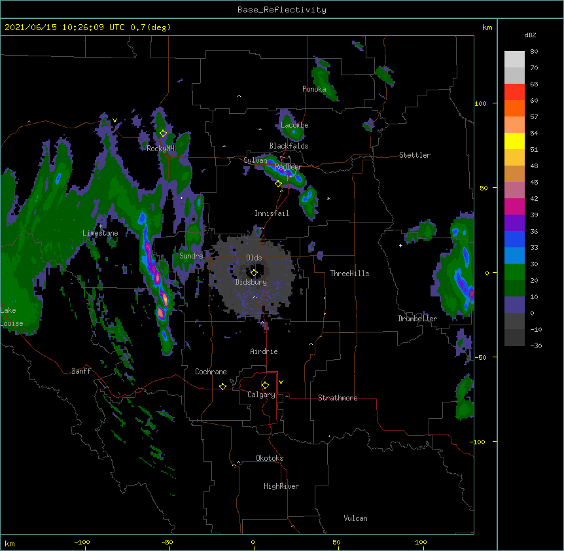Select the light gray 70 dBZ legend color
Screen dimensions: 564x551
click(x=514, y=60)
